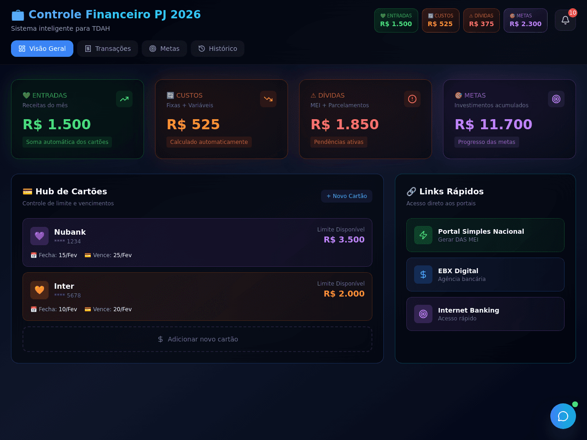Open the Histórico tab
This screenshot has width=587, height=440.
pyautogui.click(x=217, y=49)
